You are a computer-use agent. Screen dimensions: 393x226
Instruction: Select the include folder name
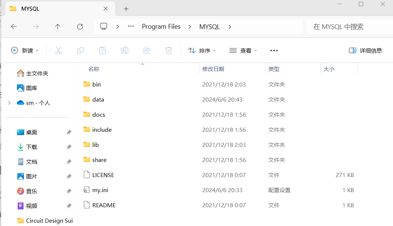point(102,130)
